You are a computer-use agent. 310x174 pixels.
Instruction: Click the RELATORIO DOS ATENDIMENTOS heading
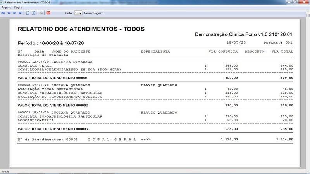[x=81, y=29]
